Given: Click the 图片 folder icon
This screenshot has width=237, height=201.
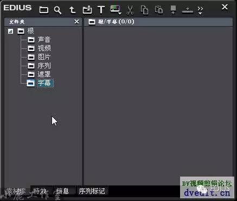Looking at the screenshot, I should [31, 57].
